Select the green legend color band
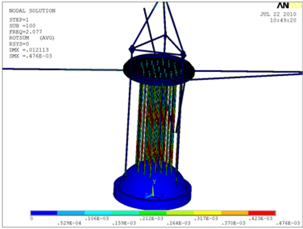Viewport: 303px width, 229px height. [x=153, y=213]
